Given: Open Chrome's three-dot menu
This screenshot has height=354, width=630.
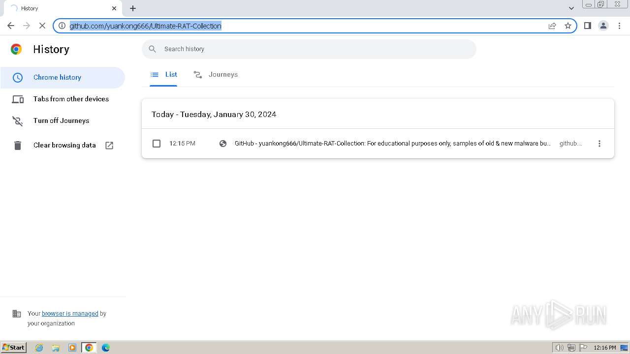Looking at the screenshot, I should 620,26.
